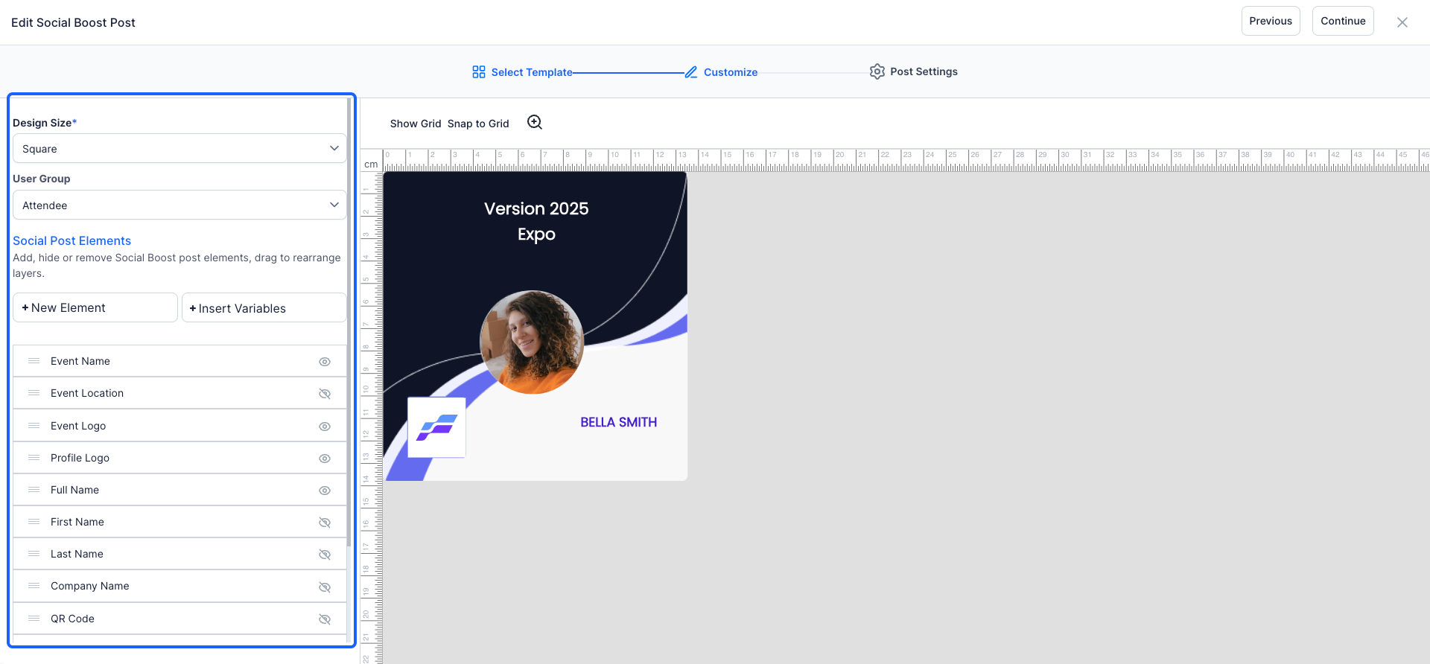
Task: Click the Continue button
Action: 1343,21
